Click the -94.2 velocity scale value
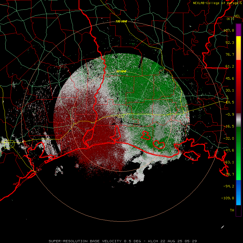 229,186
